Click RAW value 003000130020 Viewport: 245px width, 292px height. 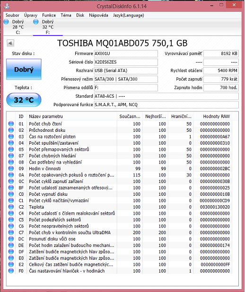pyautogui.click(x=215, y=207)
